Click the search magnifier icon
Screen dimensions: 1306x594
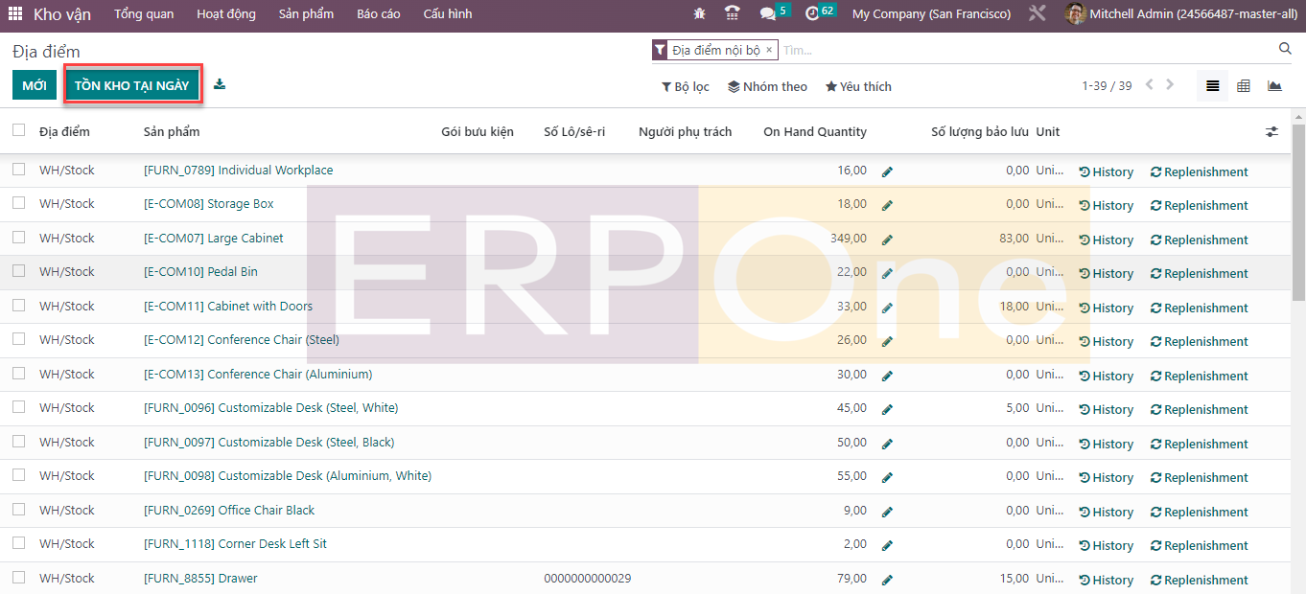point(1285,49)
